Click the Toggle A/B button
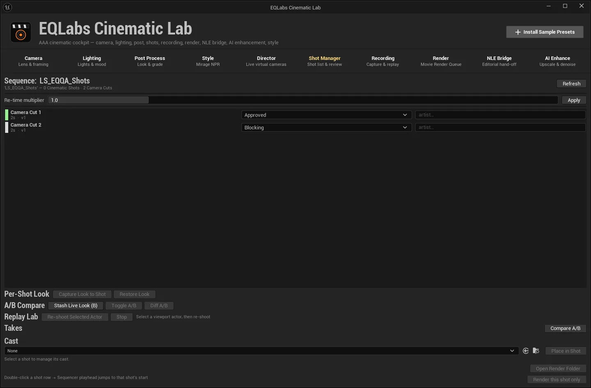 (x=124, y=306)
